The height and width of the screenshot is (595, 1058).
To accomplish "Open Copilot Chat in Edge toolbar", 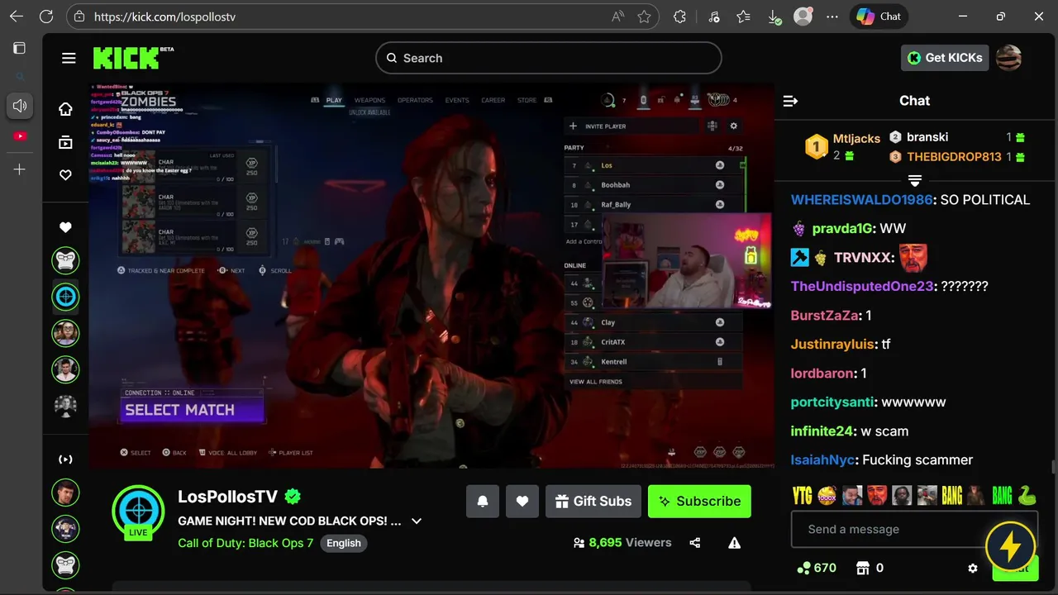I will 879,17.
